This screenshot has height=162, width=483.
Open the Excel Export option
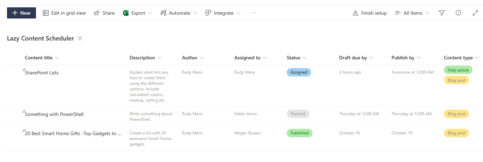click(x=138, y=13)
